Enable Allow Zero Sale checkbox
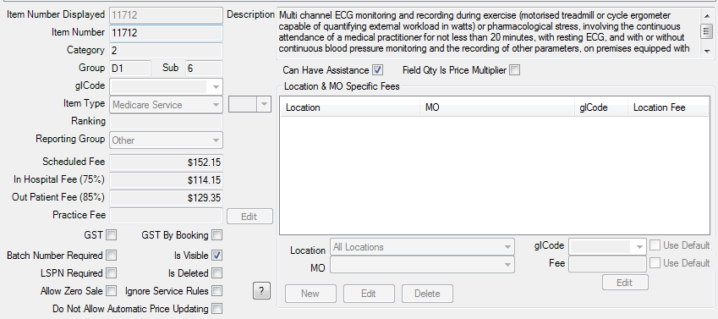The image size is (718, 319). [x=112, y=290]
